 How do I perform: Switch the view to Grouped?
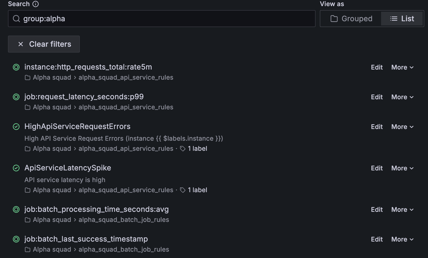pyautogui.click(x=351, y=19)
